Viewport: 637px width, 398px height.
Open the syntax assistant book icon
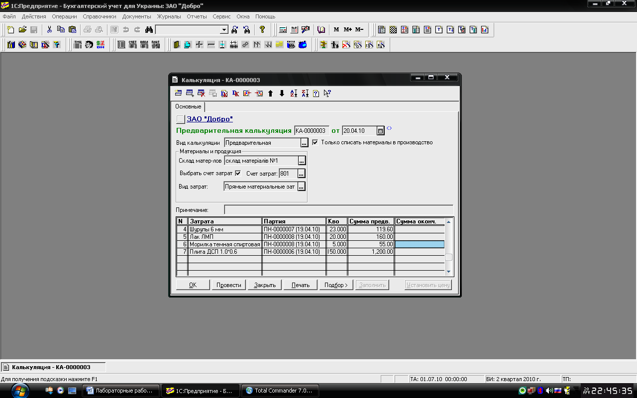click(321, 29)
